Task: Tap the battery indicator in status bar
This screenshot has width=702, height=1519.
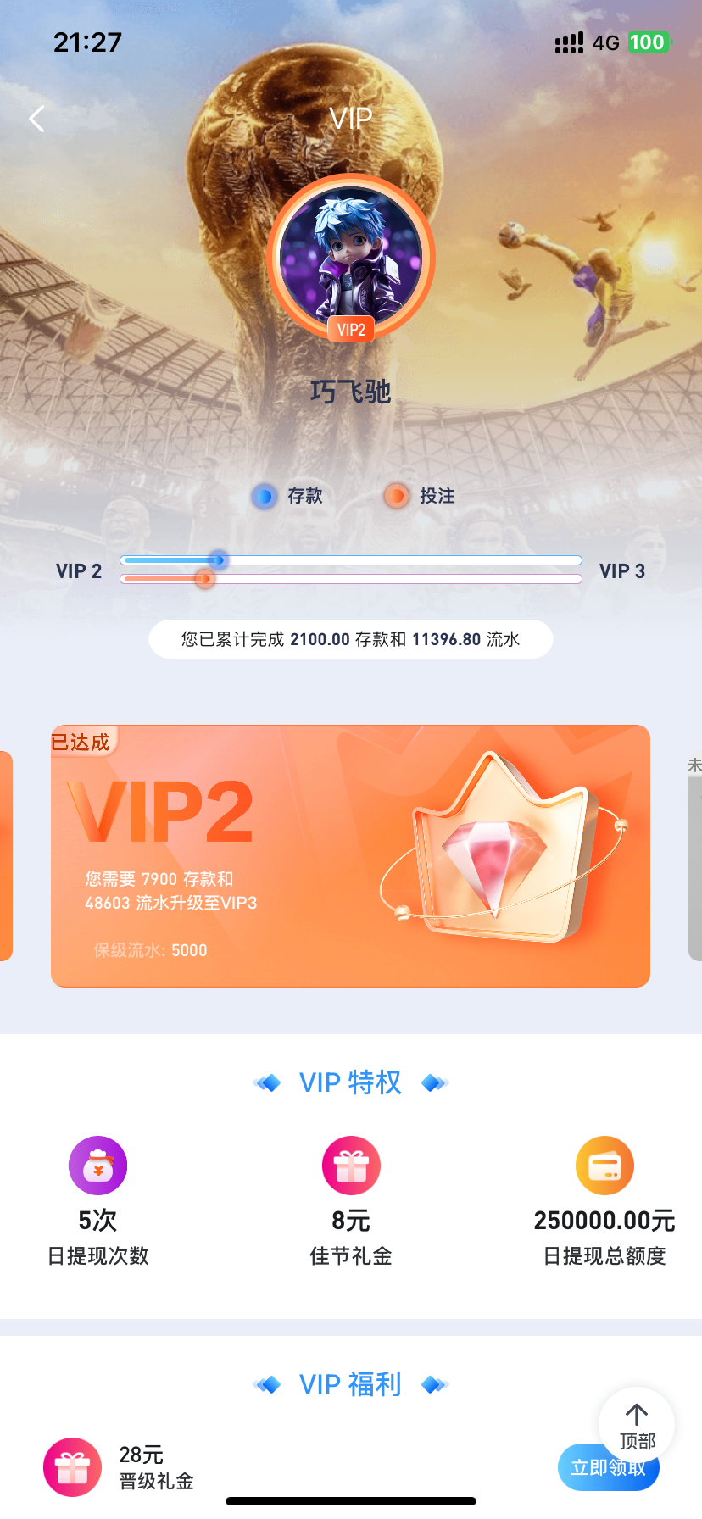Action: (x=649, y=42)
